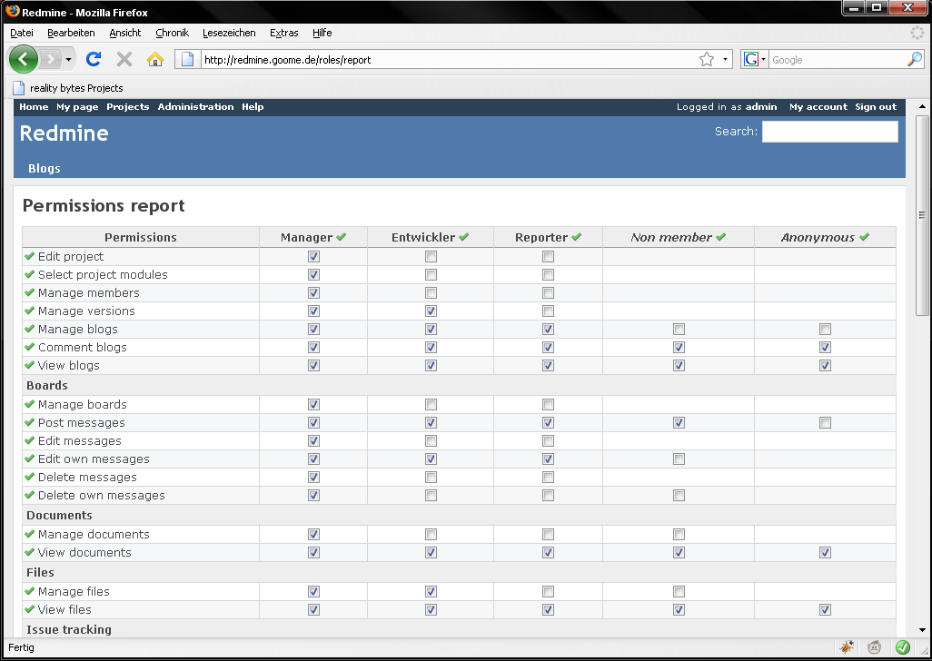
Task: Open the Hilfe menu
Action: coord(322,33)
